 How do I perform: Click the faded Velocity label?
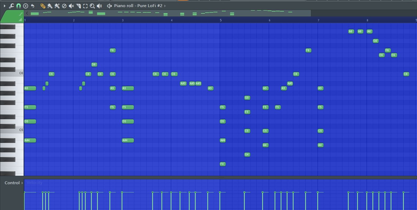coord(35,183)
